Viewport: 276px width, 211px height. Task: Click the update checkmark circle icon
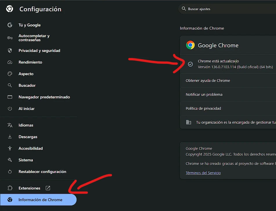click(x=190, y=64)
